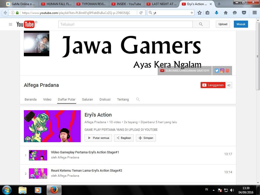Viewport: 260px width, 195px height.
Task: Open the Windows Start menu
Action: click(7, 190)
